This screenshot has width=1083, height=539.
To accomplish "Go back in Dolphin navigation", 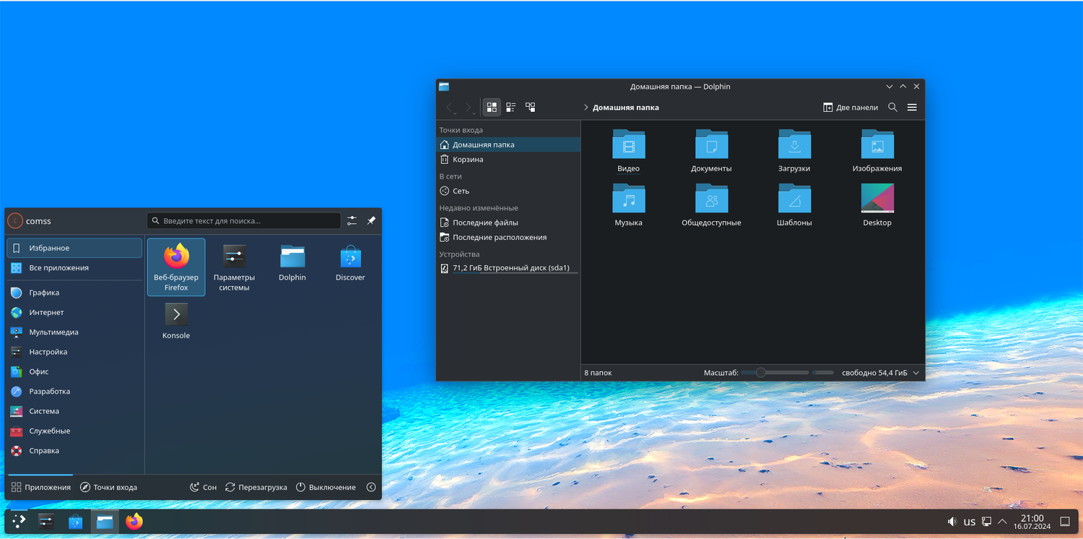I will (x=449, y=108).
